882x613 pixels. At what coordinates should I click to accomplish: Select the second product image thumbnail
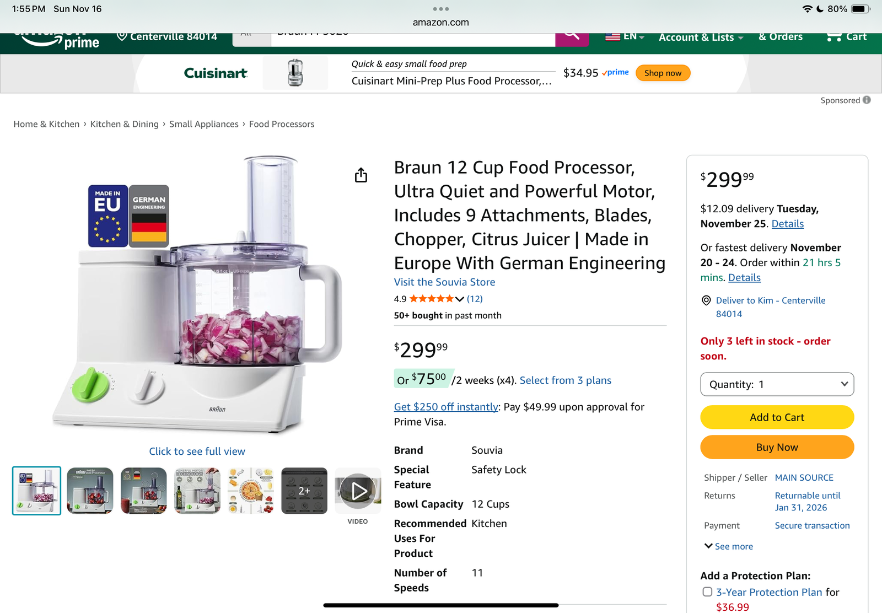point(90,490)
